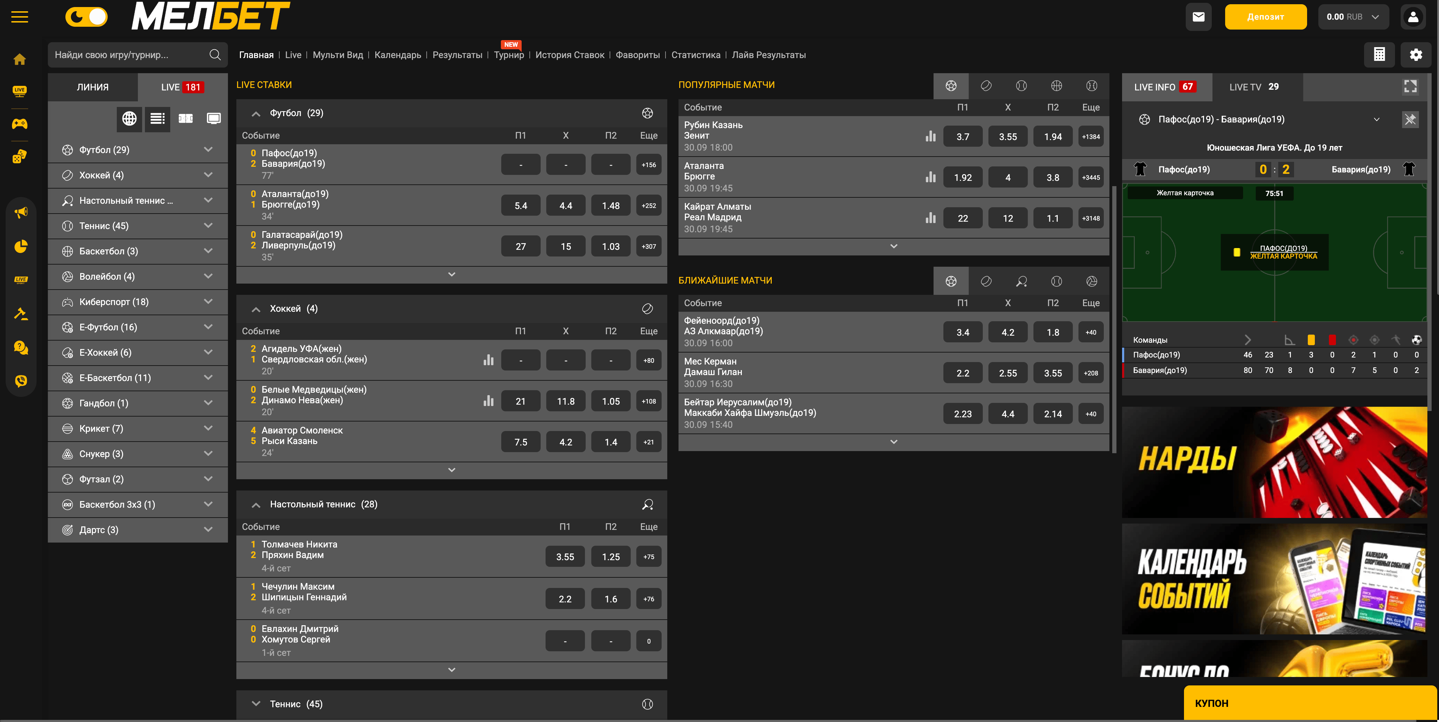Screen dimensions: 1439x722
Task: Click the home icon in left sidebar
Action: (20, 59)
